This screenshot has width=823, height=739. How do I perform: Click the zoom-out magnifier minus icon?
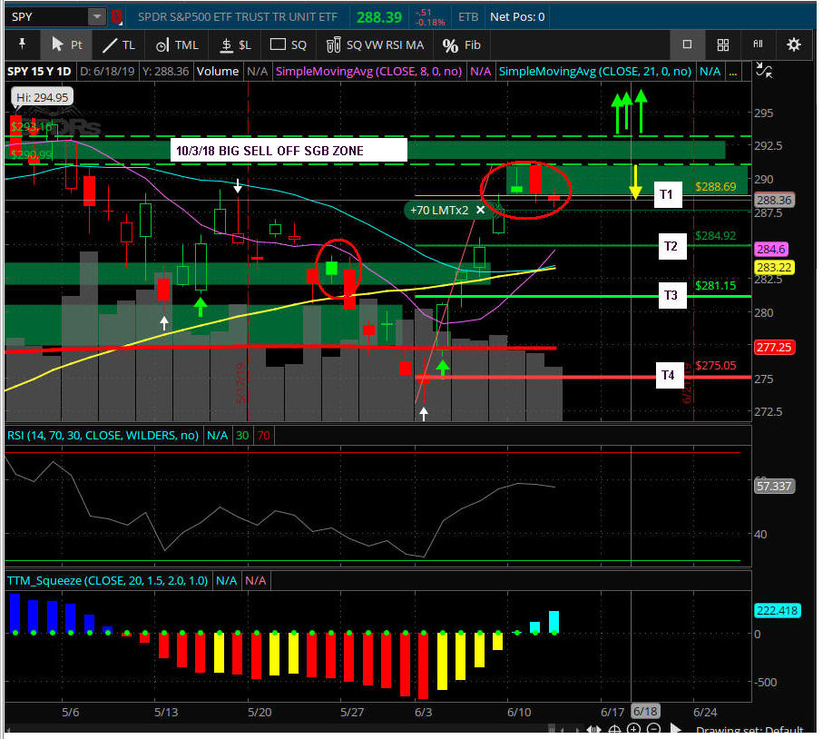point(653,729)
